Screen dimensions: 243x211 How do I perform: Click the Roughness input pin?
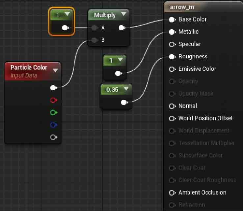[x=172, y=57]
